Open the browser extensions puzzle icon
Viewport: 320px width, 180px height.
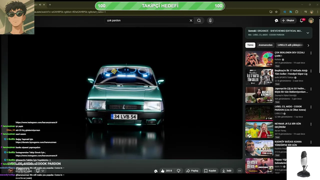tap(297, 12)
